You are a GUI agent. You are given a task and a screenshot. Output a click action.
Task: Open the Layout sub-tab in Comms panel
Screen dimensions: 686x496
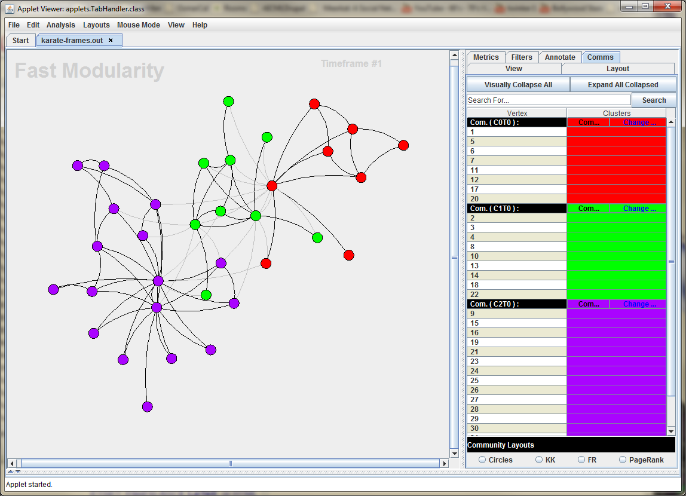[x=618, y=69]
